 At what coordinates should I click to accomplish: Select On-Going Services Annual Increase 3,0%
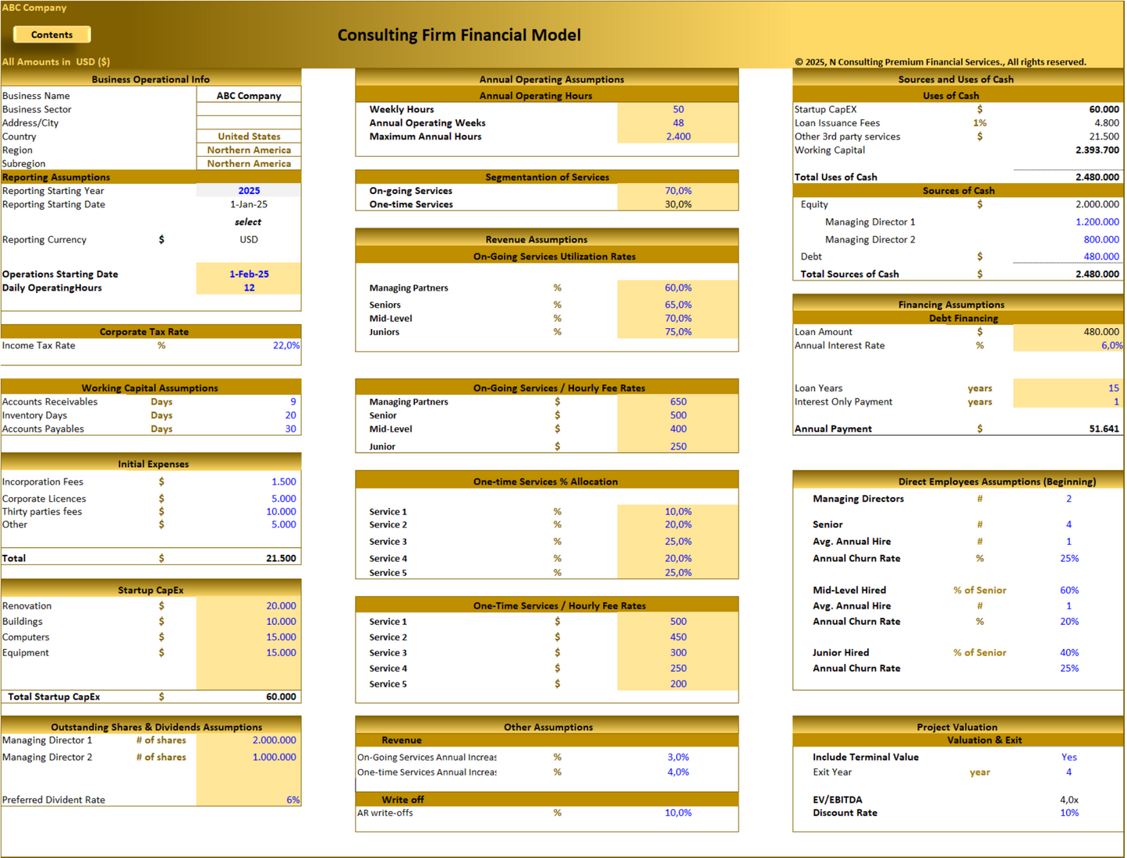678,757
